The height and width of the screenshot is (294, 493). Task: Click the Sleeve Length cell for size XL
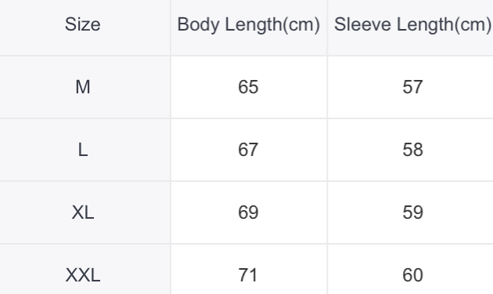point(410,212)
